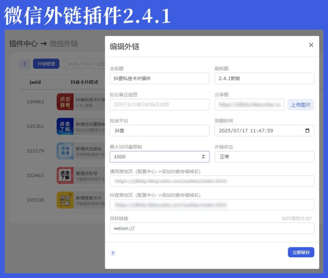Image resolution: width=328 pixels, height=278 pixels.
Task: Click the help question mark icon in the modal
Action: (112, 253)
